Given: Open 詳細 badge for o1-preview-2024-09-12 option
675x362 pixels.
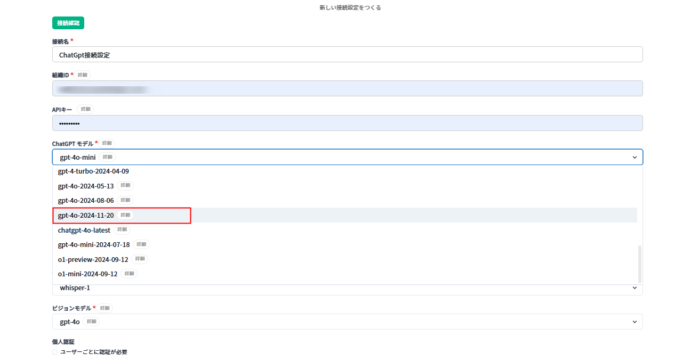Looking at the screenshot, I should point(140,259).
